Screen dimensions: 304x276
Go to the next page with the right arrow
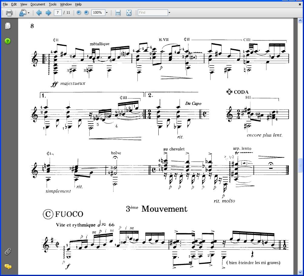(x=48, y=13)
